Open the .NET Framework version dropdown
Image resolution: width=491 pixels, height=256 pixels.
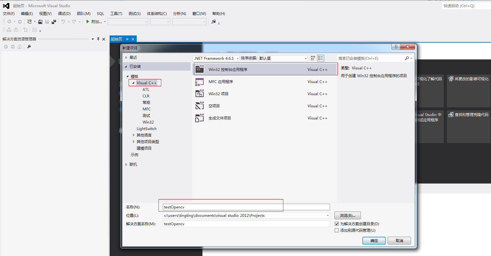click(238, 58)
